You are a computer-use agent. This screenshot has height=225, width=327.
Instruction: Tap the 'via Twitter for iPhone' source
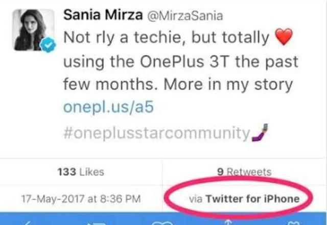[x=244, y=198]
